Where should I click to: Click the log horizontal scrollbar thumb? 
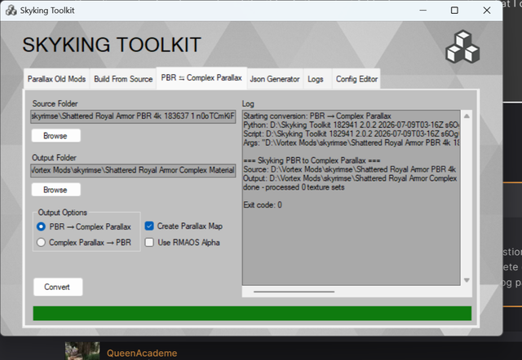coord(294,292)
